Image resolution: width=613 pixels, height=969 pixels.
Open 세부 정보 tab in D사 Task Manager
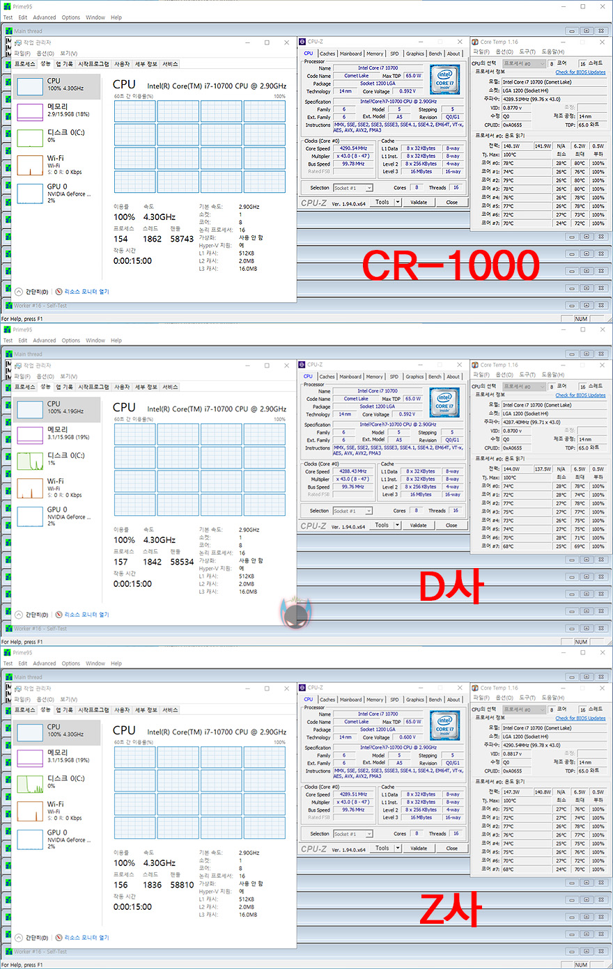(x=146, y=387)
